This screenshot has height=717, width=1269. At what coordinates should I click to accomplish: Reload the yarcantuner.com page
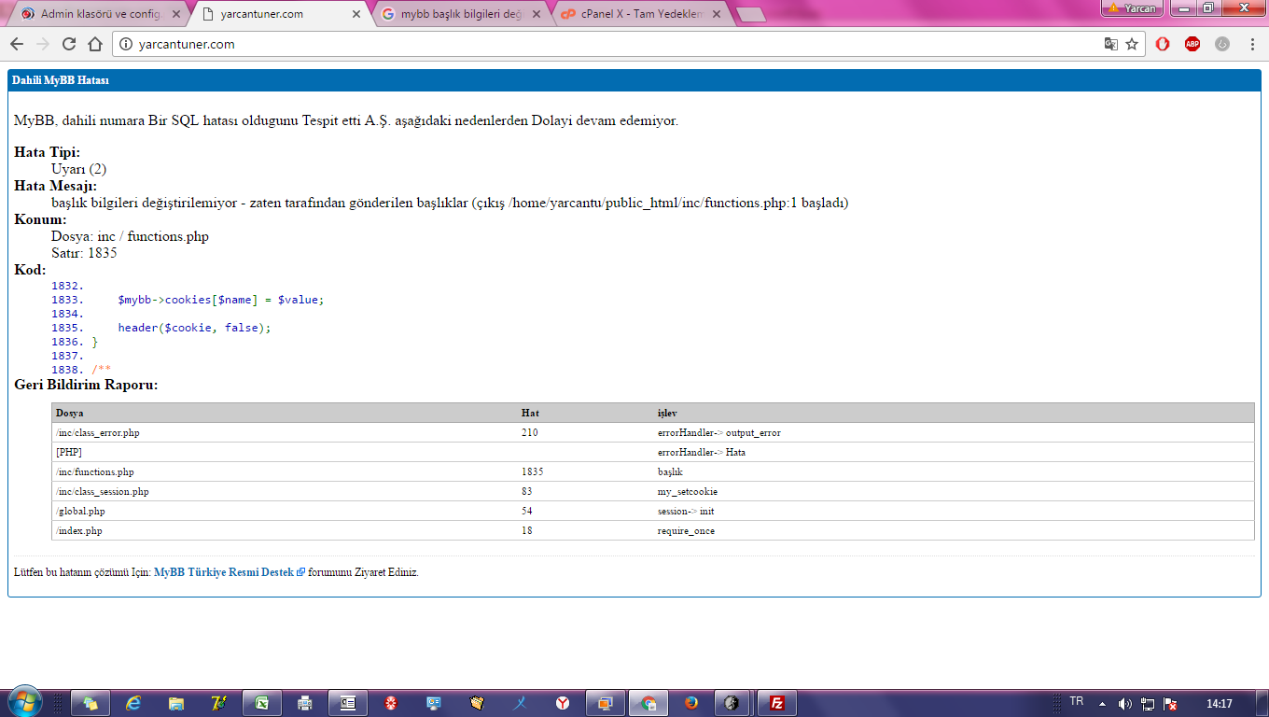(69, 44)
